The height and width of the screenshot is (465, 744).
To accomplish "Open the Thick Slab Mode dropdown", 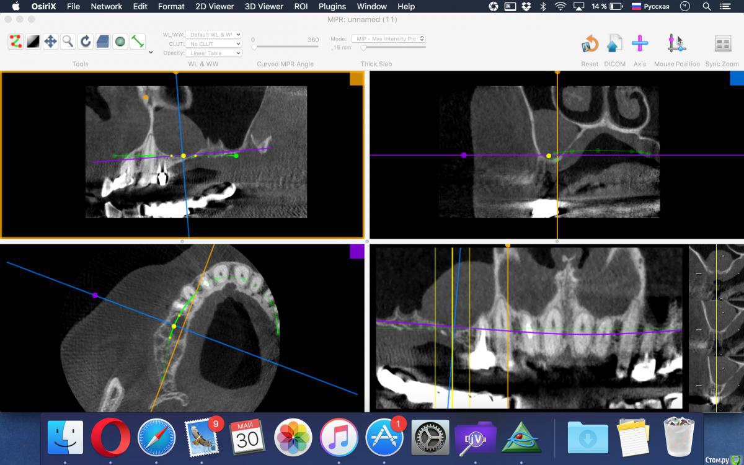I will point(388,38).
